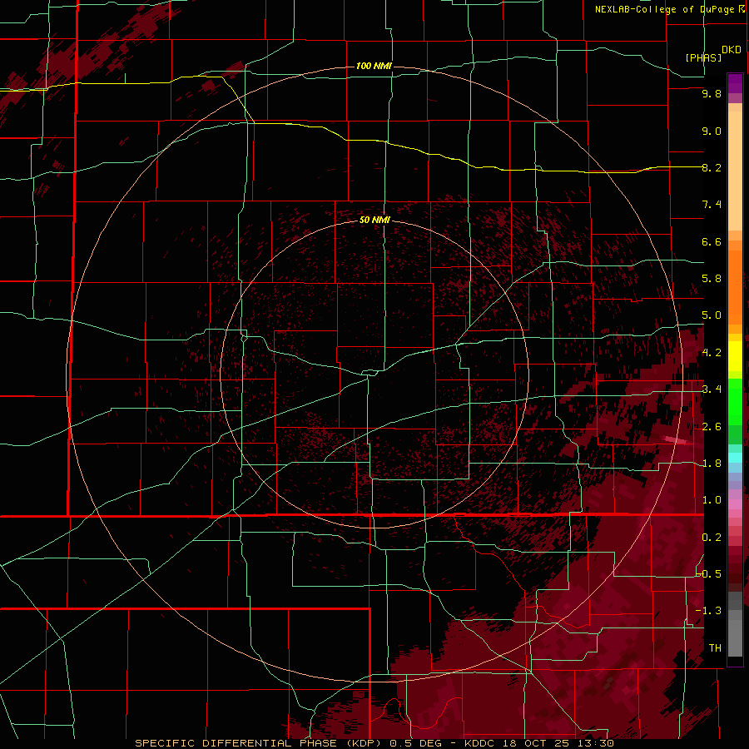Click the 7.4 value on the color scale
Screen dimensions: 749x749
pyautogui.click(x=712, y=205)
